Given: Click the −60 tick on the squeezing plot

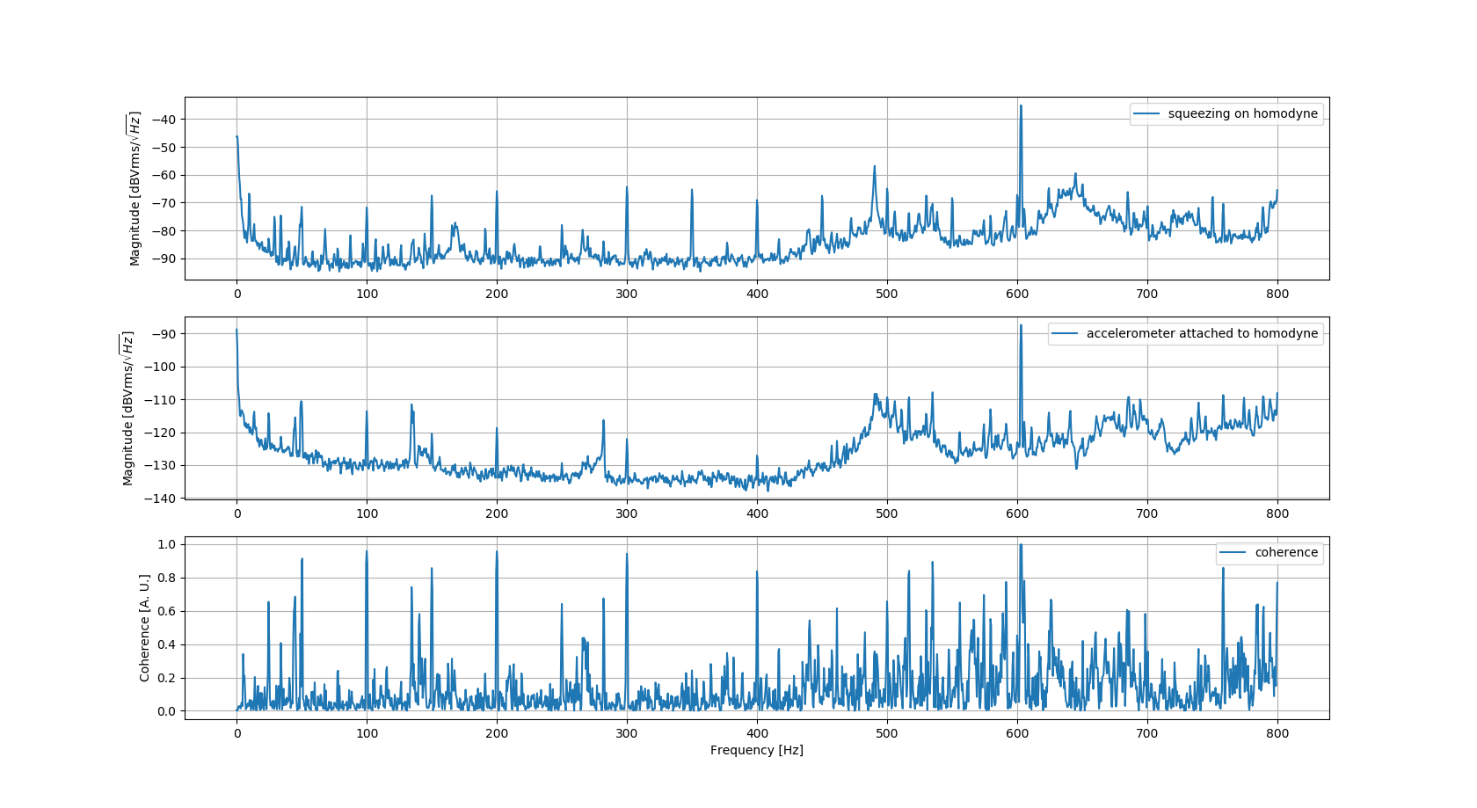Looking at the screenshot, I should point(164,175).
